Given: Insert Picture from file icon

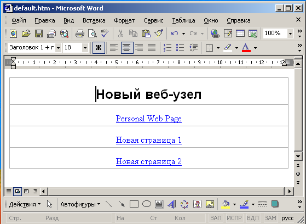Looking at the screenshot, I should (210, 204).
